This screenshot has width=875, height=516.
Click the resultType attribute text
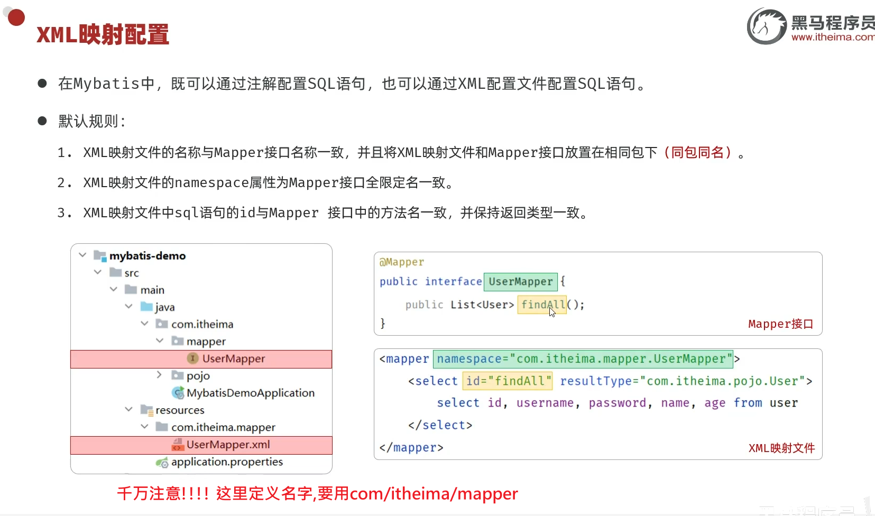coord(683,381)
